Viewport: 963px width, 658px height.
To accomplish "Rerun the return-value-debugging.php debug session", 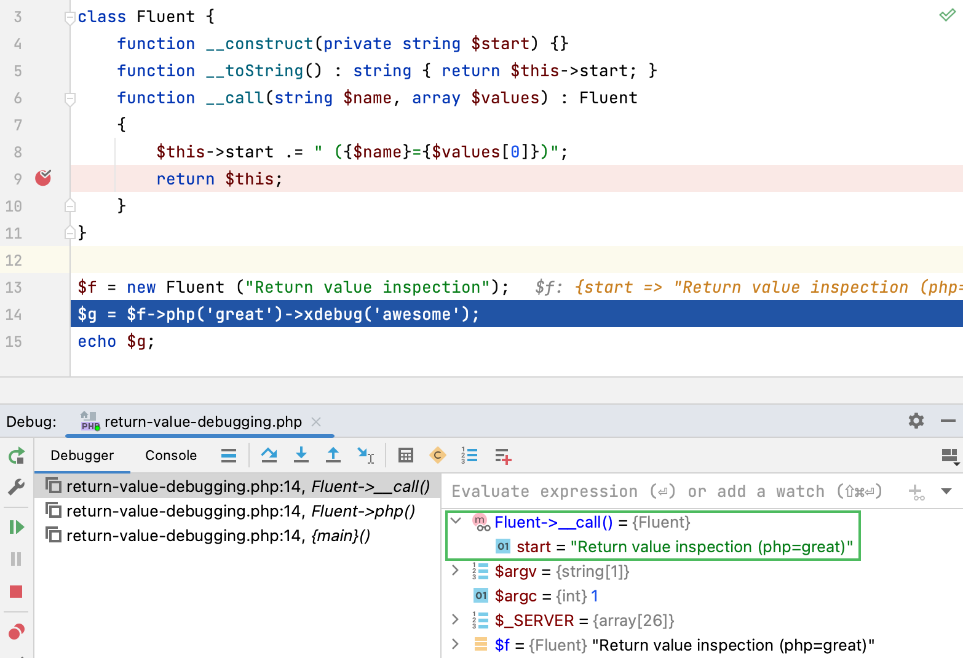I will (17, 455).
